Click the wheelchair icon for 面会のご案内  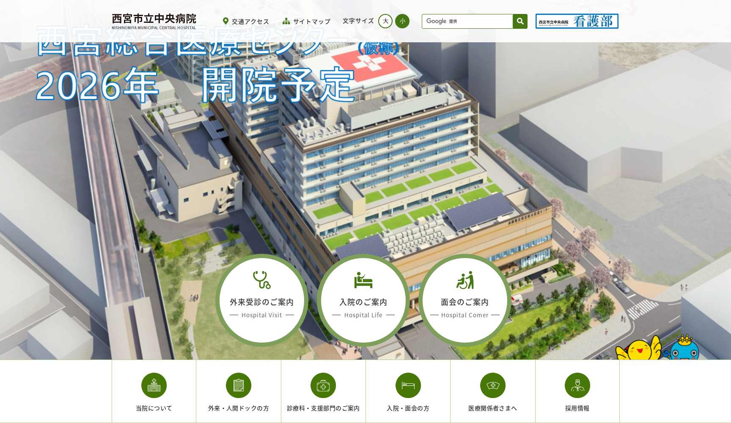coord(465,280)
